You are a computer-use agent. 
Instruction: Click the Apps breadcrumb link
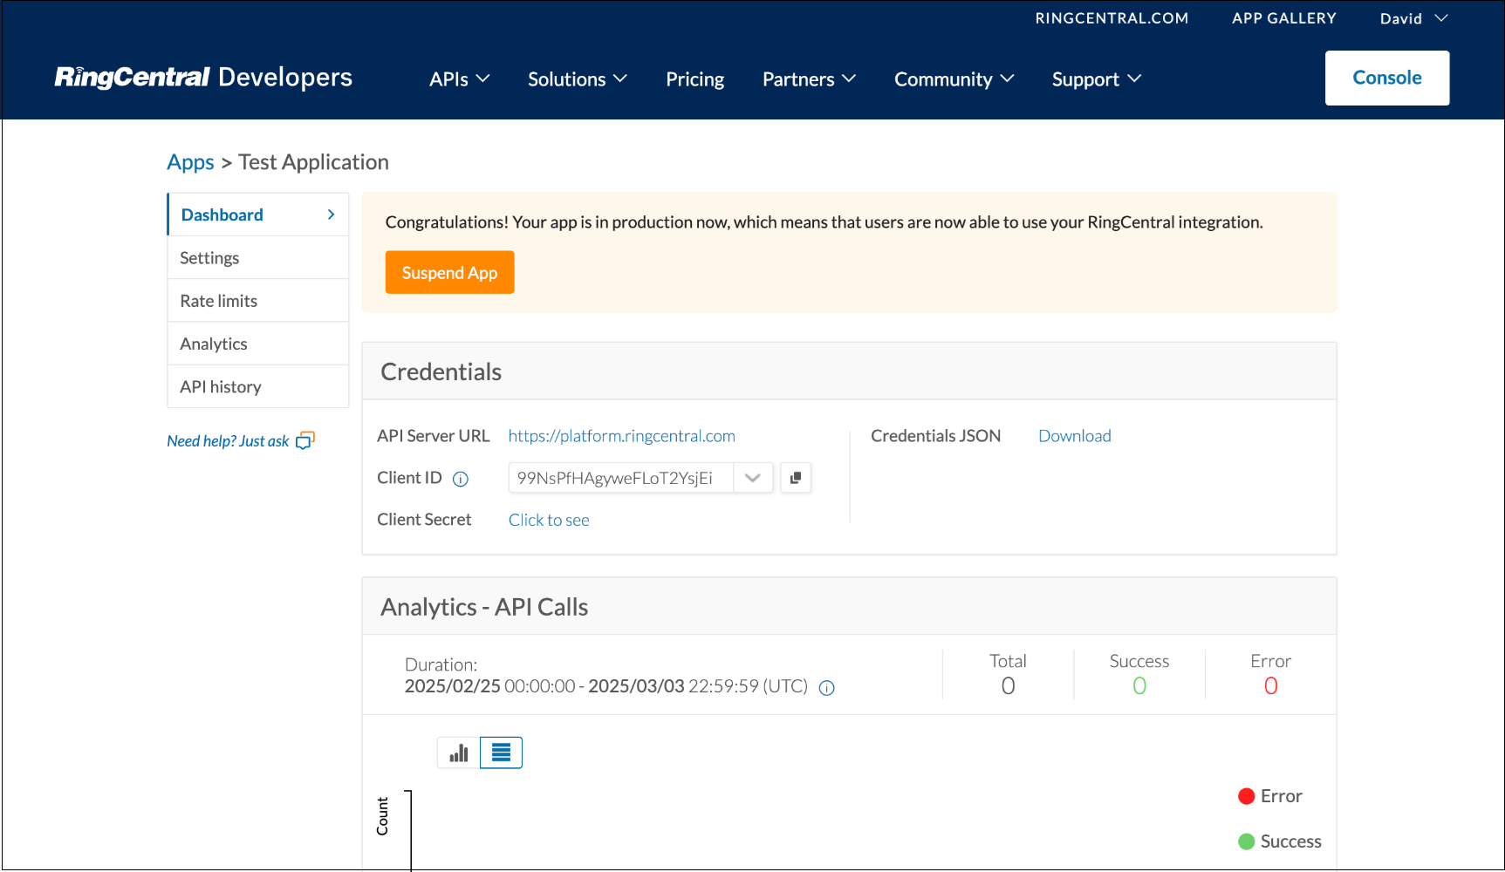[190, 162]
